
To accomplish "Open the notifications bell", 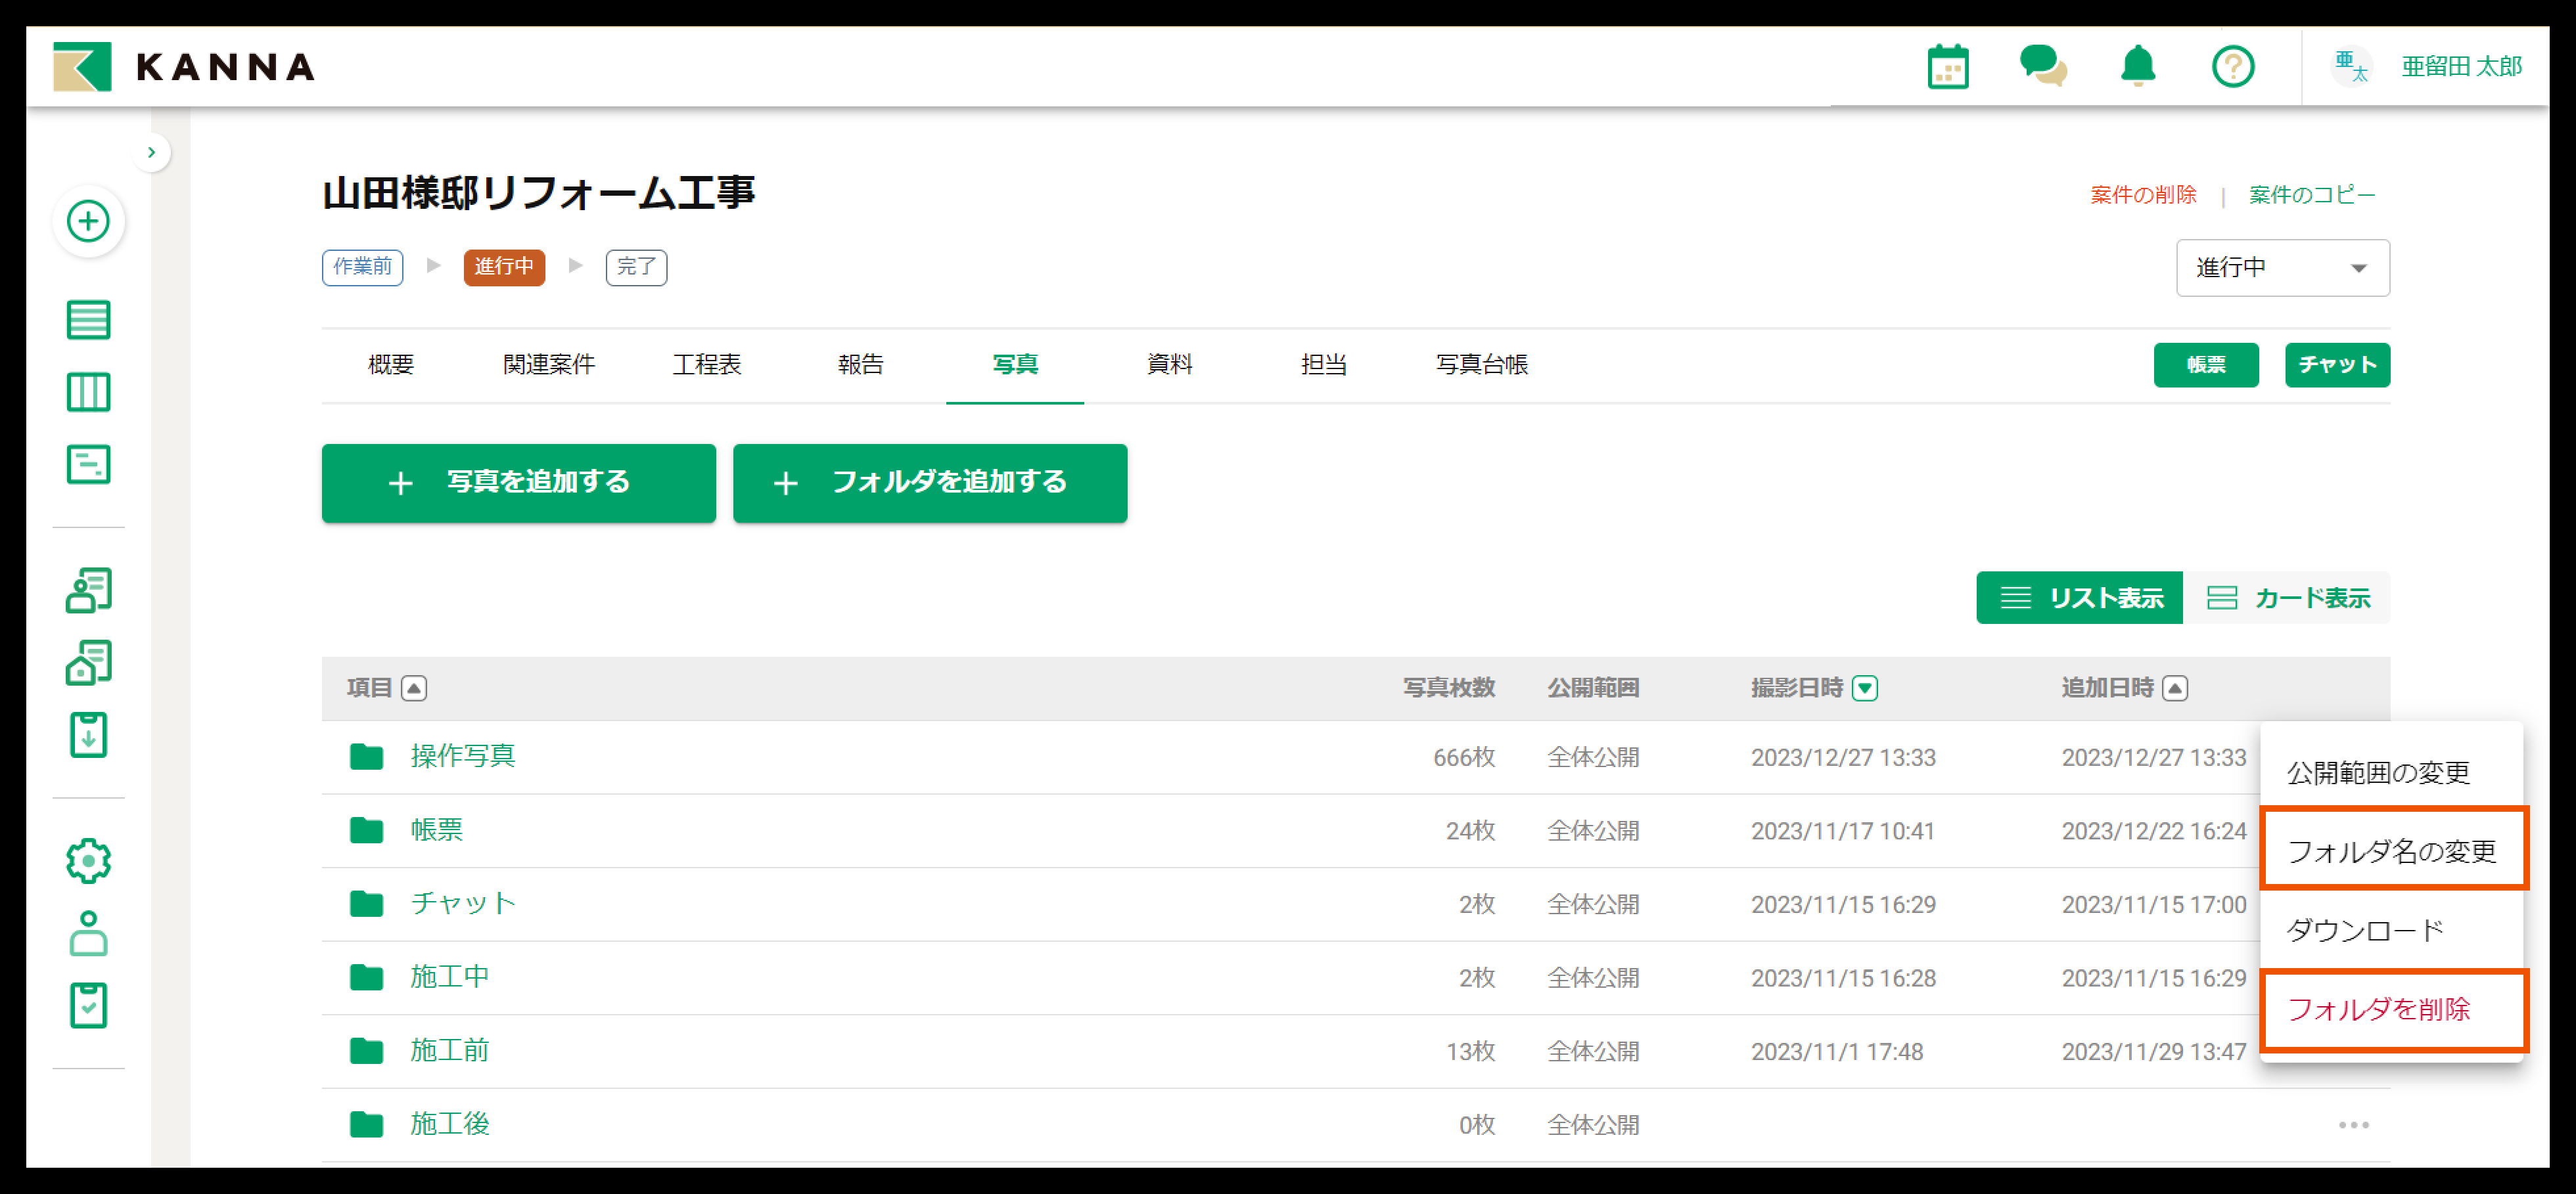I will pos(2138,67).
